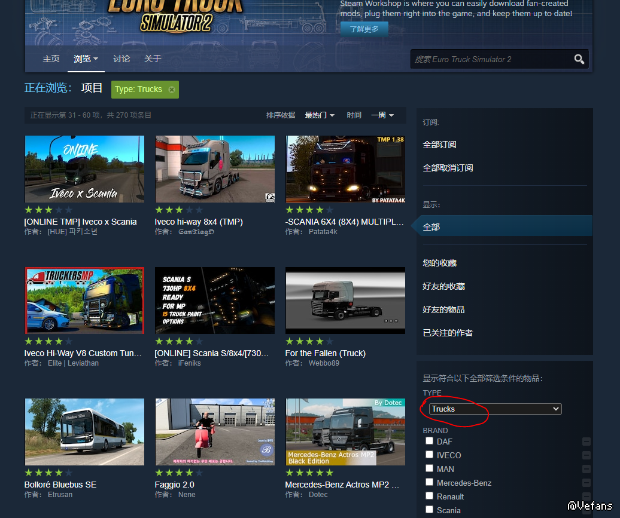
Task: Click the 了解更多 button
Action: click(x=364, y=29)
